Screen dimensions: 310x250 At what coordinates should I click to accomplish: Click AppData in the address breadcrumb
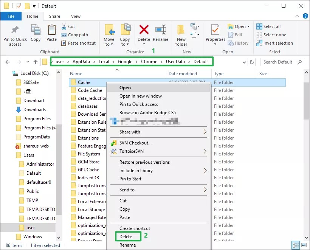pyautogui.click(x=81, y=62)
